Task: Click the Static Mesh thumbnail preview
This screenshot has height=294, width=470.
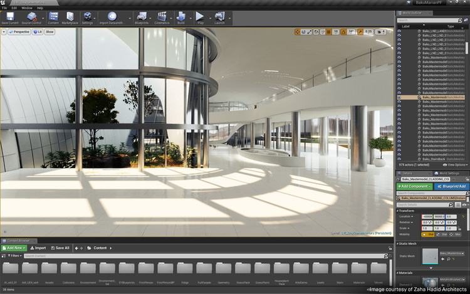Action: tap(430, 255)
